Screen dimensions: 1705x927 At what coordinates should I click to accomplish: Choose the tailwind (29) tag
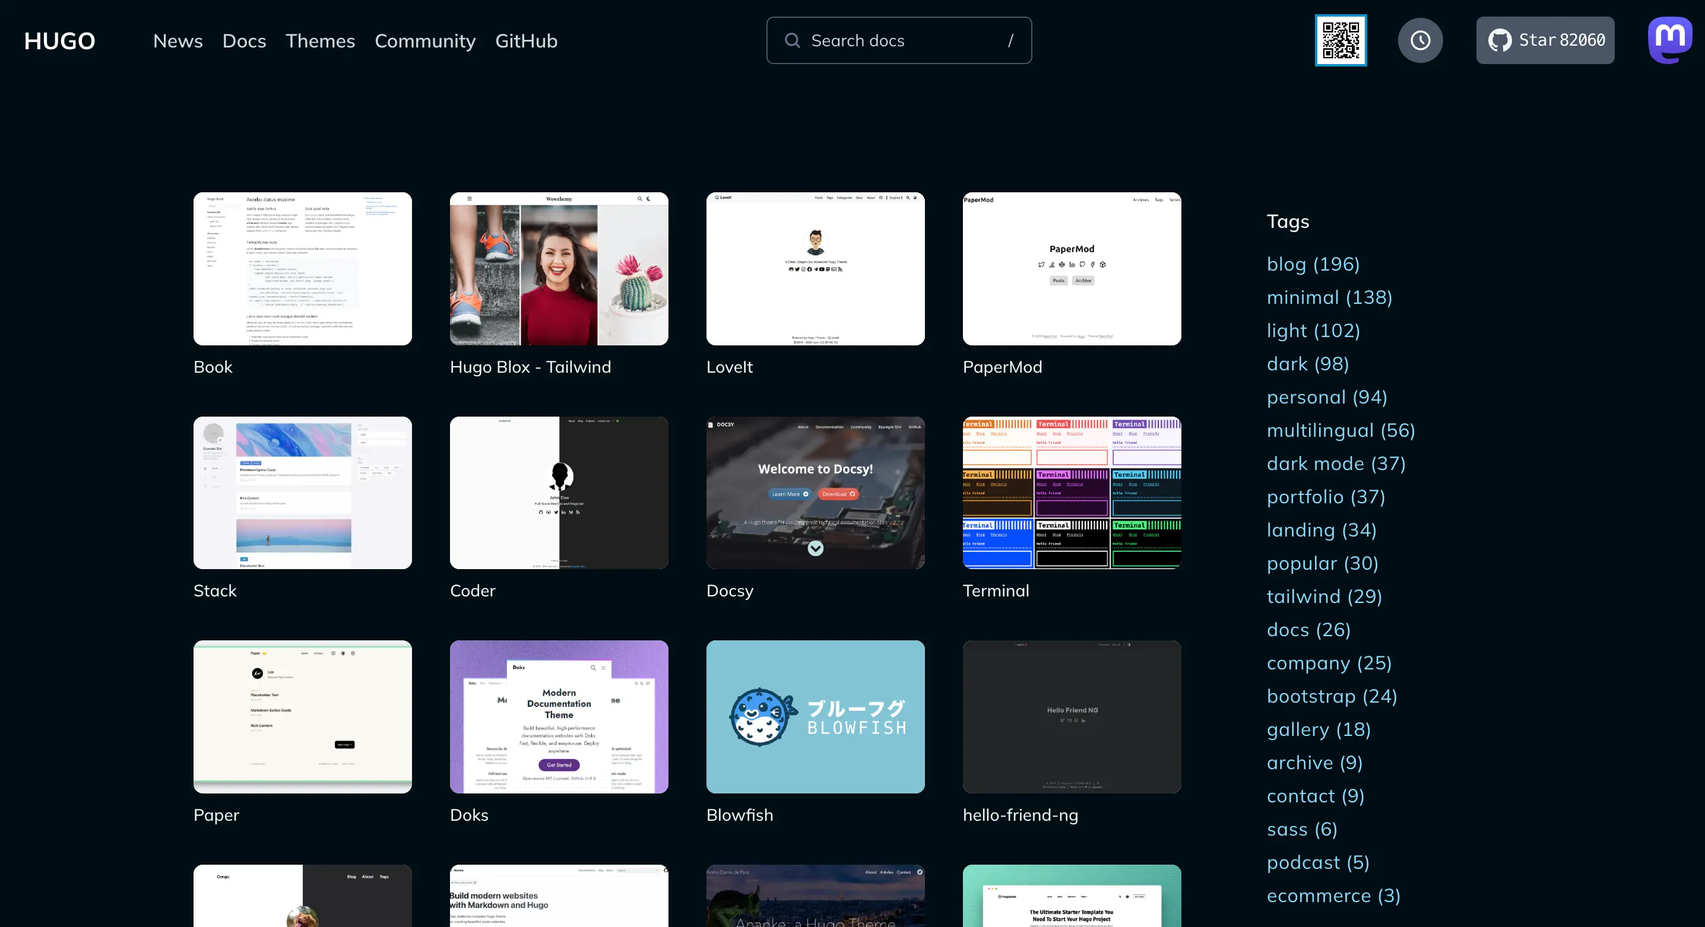[1324, 597]
